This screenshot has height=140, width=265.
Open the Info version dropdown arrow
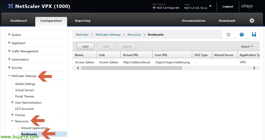210,6
